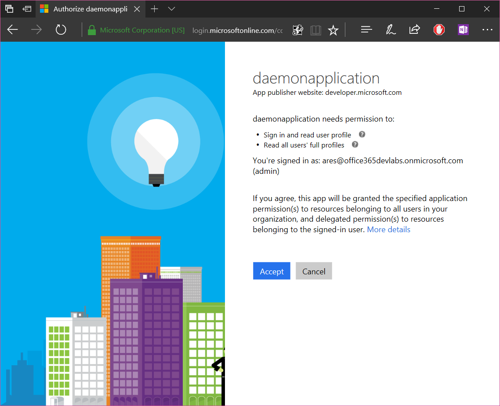Open the Settings and more menu
Screen dimensions: 500x406
coord(488,29)
